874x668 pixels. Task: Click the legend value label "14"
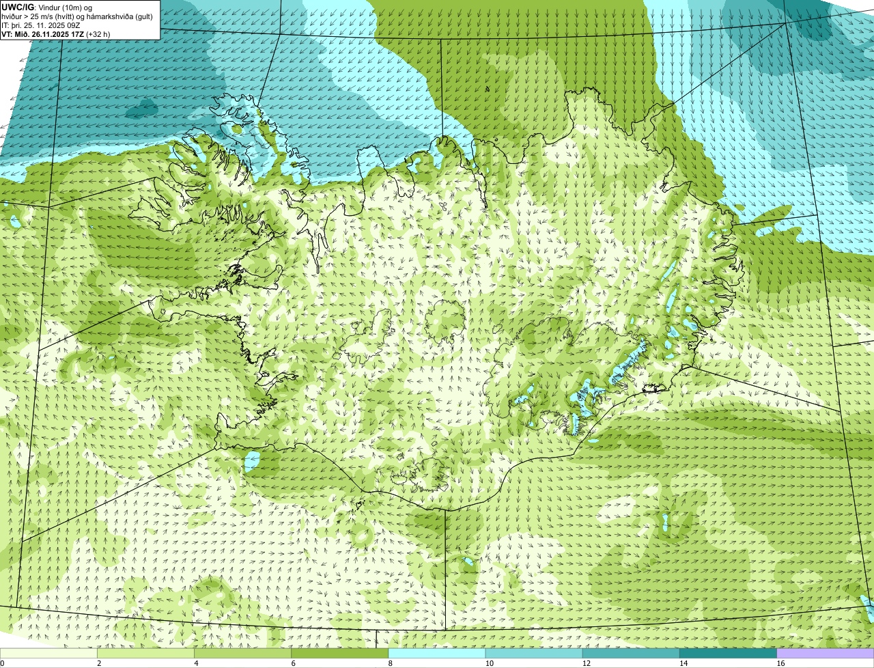pyautogui.click(x=683, y=663)
